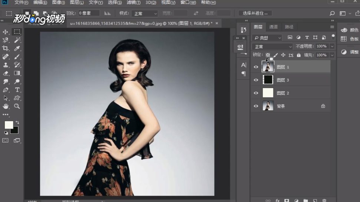The image size is (360, 202).
Task: Open the 调整 panel
Action: point(350,52)
